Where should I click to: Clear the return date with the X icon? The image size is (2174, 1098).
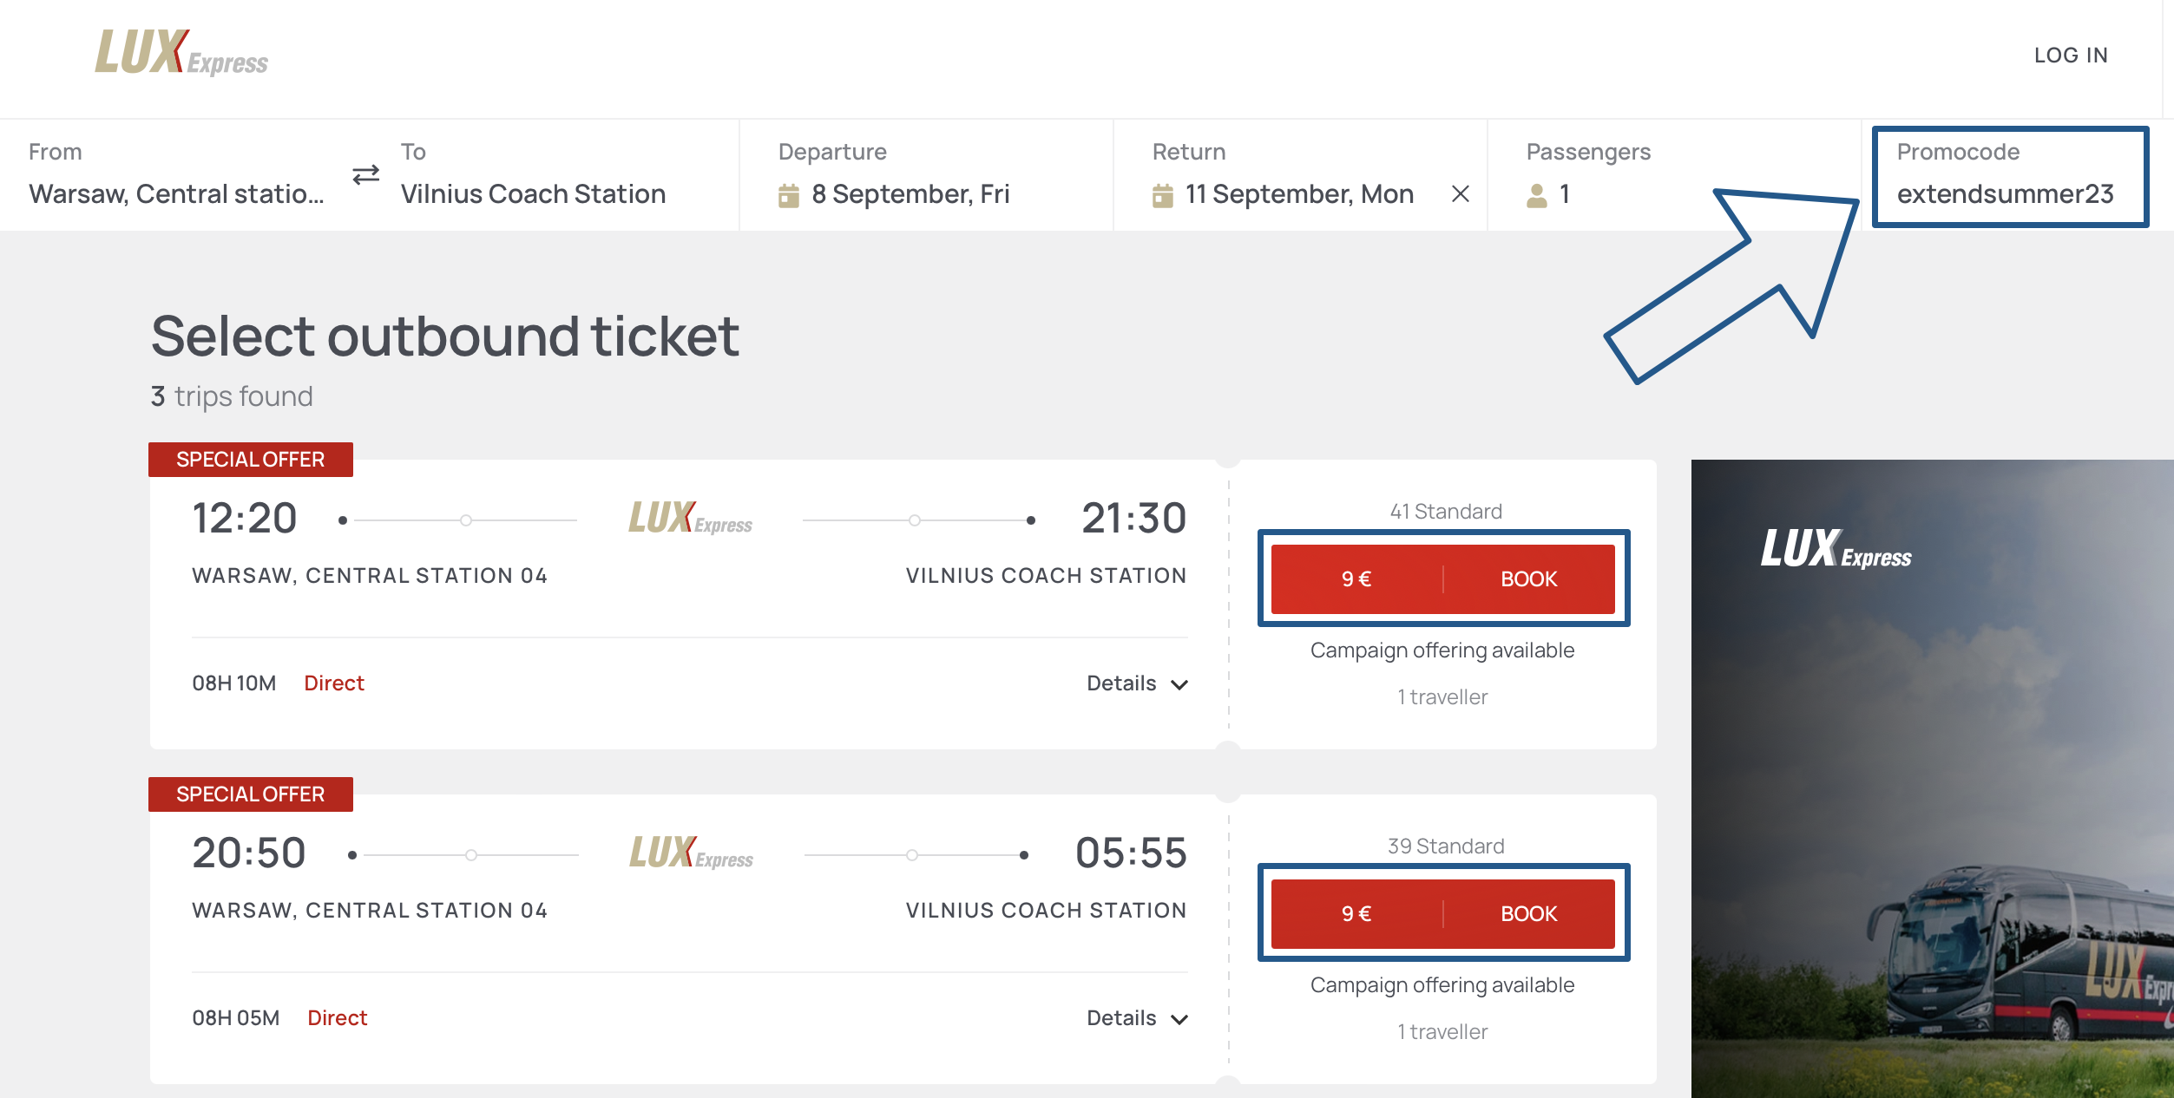[x=1460, y=194]
